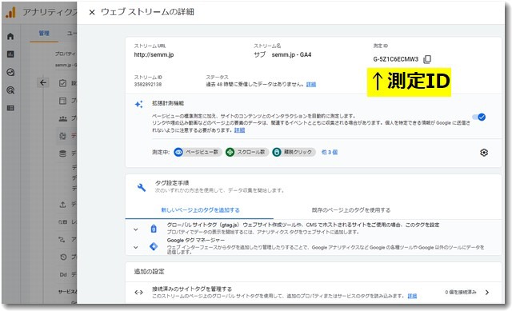The height and width of the screenshot is (311, 512).
Task: Click the upload icon in admin column
Action: coord(63,205)
